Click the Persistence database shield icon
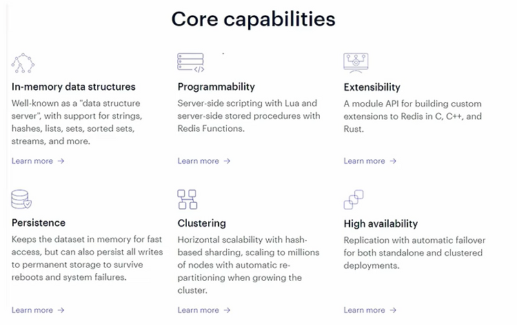 (21, 199)
